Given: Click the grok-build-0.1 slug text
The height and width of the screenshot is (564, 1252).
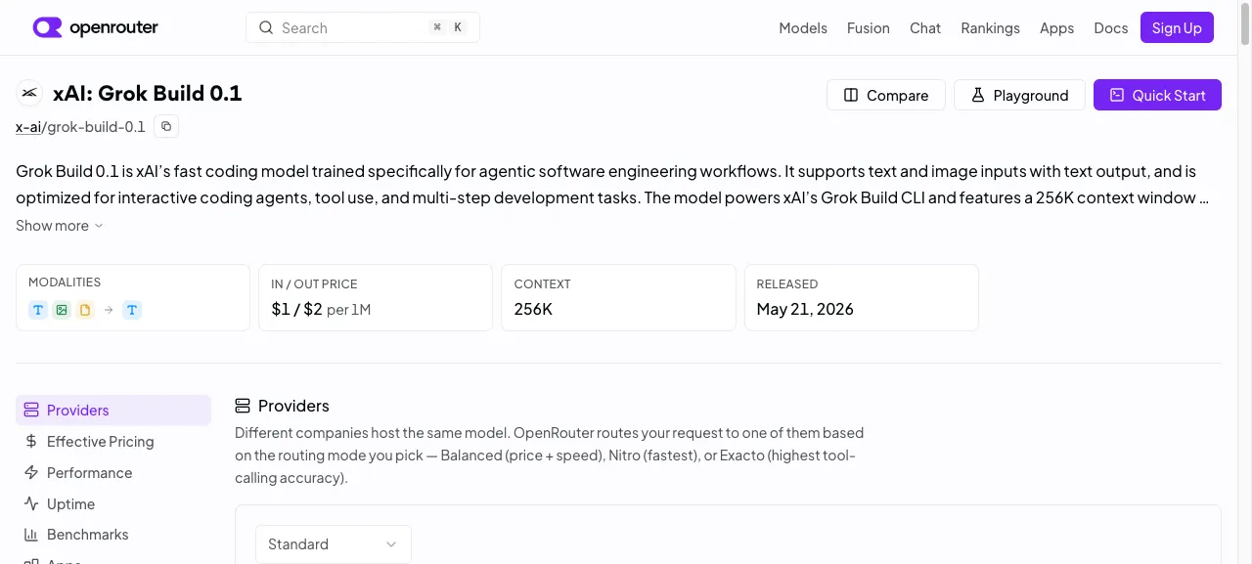Looking at the screenshot, I should (x=96, y=126).
